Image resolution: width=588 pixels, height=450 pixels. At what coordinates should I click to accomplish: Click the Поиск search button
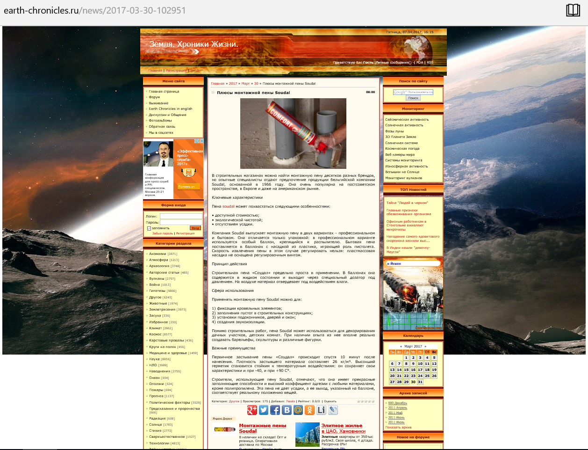[x=413, y=98]
